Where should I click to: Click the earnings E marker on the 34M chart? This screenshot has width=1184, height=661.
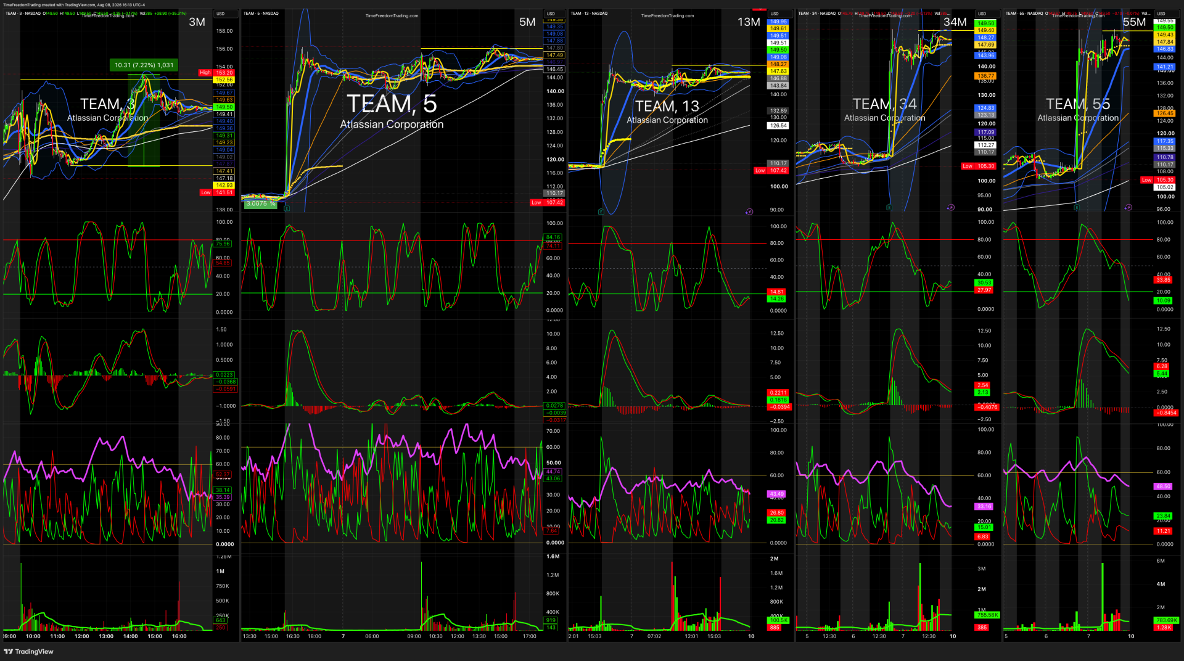(889, 208)
